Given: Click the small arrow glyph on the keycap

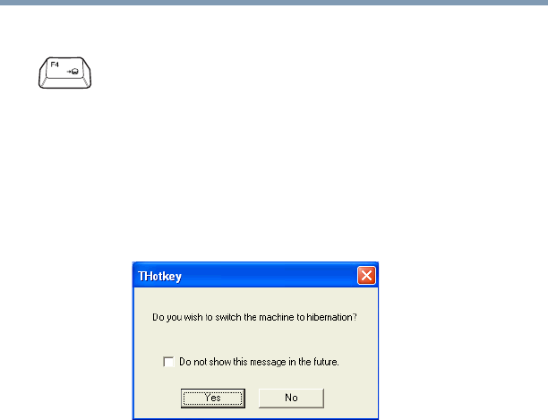Looking at the screenshot, I should (x=69, y=72).
